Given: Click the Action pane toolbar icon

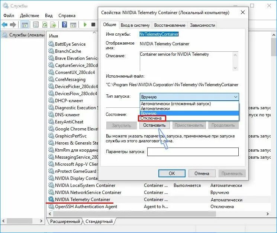Looking at the screenshot, I should pyautogui.click(x=73, y=25).
